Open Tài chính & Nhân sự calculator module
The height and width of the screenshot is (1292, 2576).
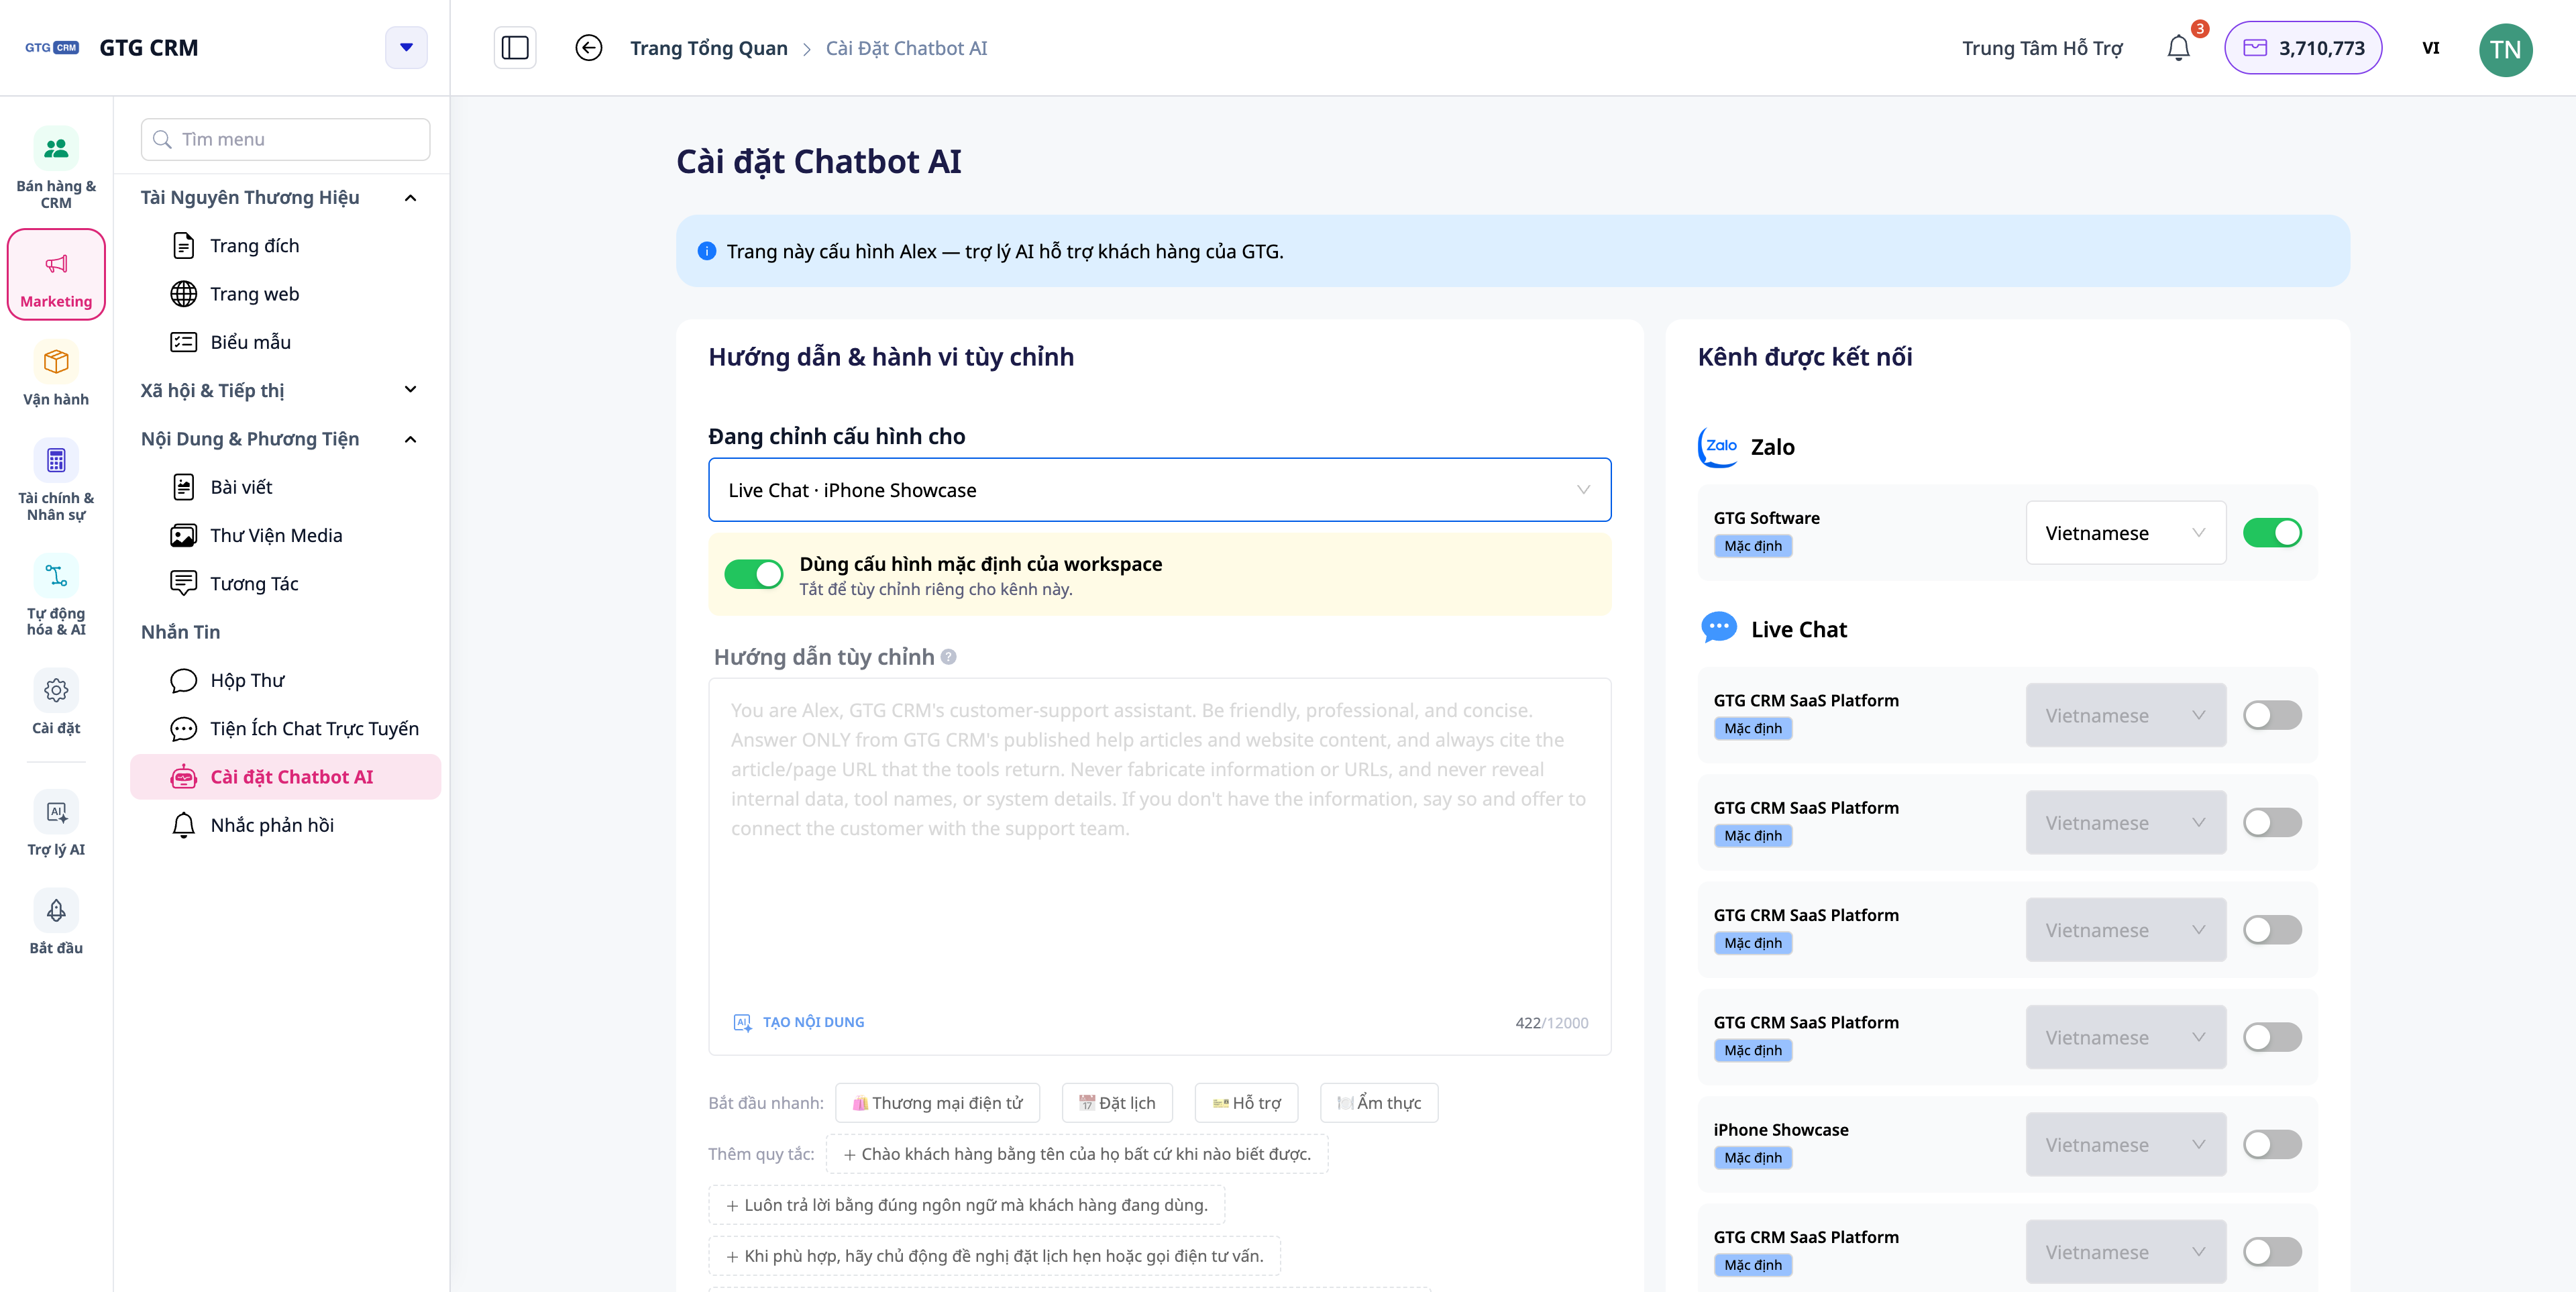coord(56,480)
